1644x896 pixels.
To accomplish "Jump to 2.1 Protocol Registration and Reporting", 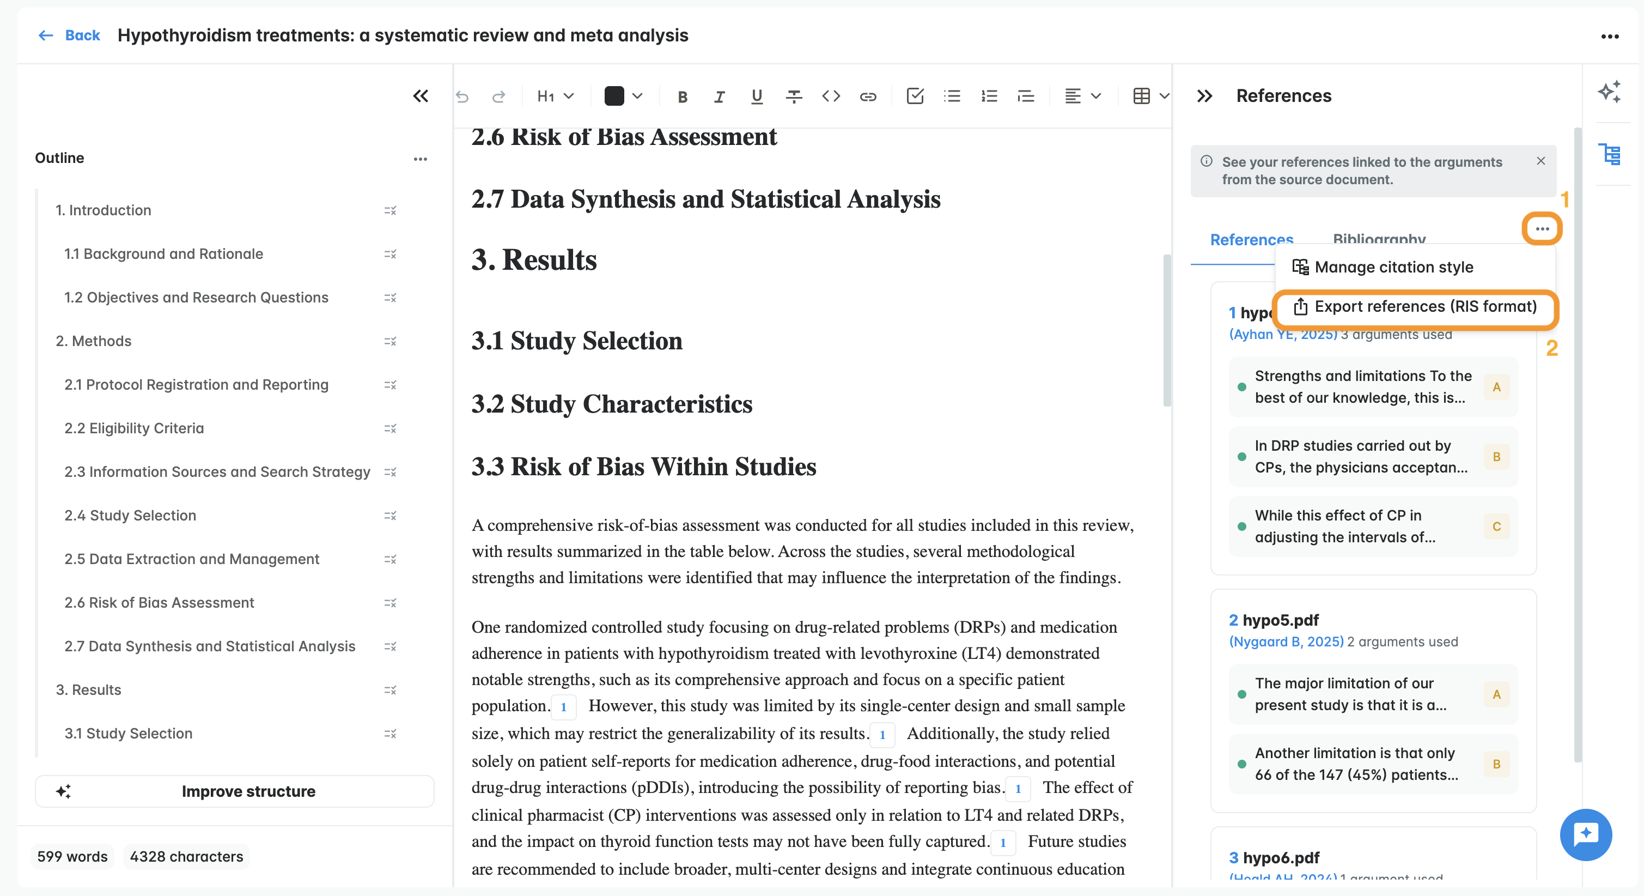I will [x=196, y=385].
